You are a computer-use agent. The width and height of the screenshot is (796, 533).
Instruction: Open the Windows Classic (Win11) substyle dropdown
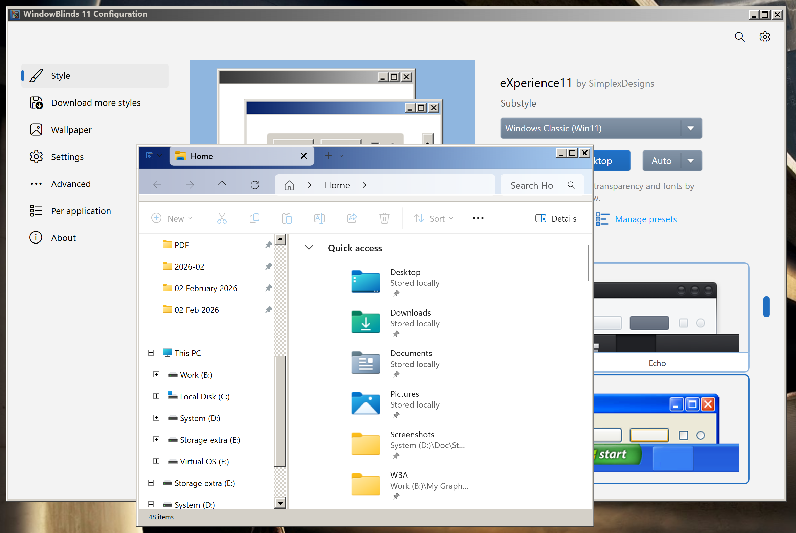click(690, 128)
